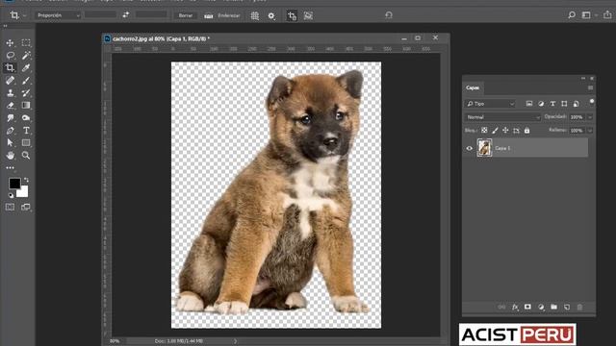This screenshot has width=616, height=346.
Task: Lock layer position
Action: [505, 131]
